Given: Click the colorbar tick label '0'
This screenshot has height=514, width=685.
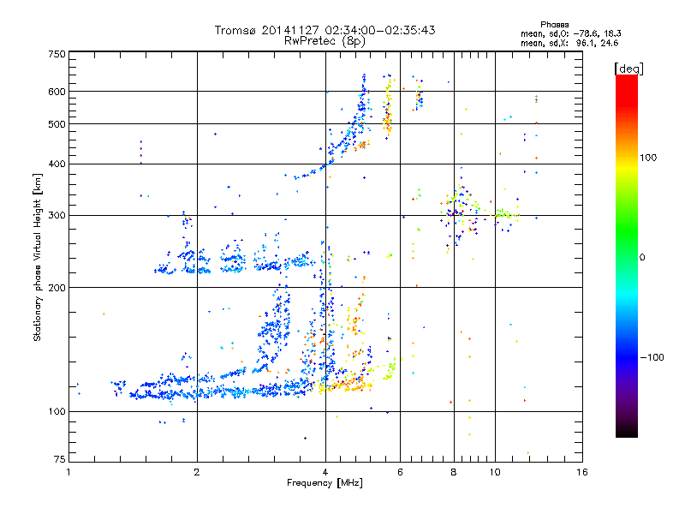Looking at the screenshot, I should (642, 258).
